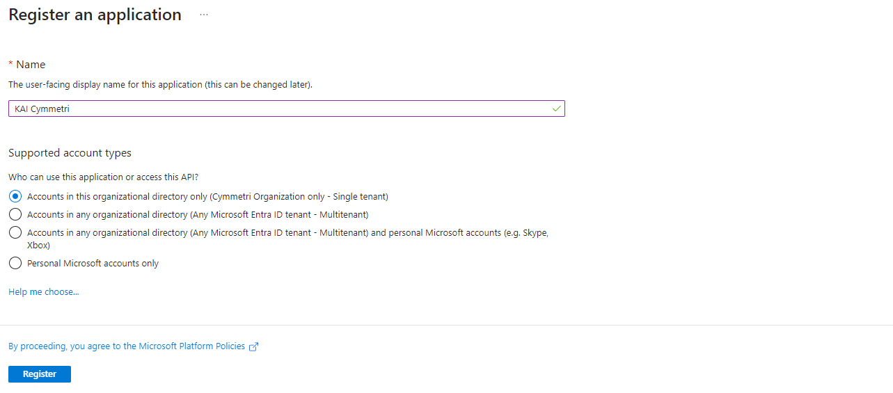This screenshot has width=893, height=393.
Task: Choose the multitenant-only organizational directory radio button
Action: [x=15, y=214]
